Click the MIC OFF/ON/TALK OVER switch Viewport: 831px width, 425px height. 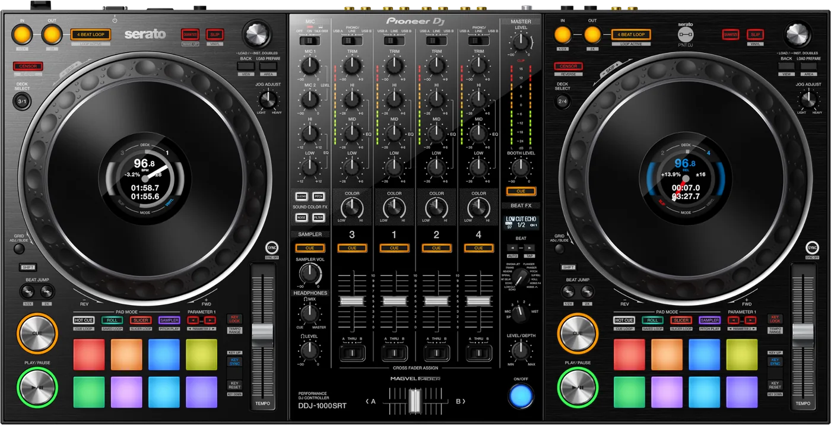click(310, 41)
